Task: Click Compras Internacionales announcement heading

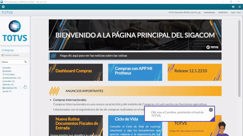Action: (x=70, y=100)
